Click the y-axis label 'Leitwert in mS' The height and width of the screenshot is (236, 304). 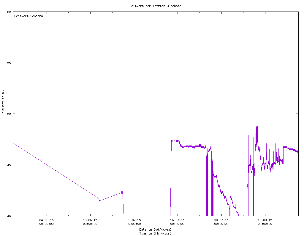click(3, 103)
